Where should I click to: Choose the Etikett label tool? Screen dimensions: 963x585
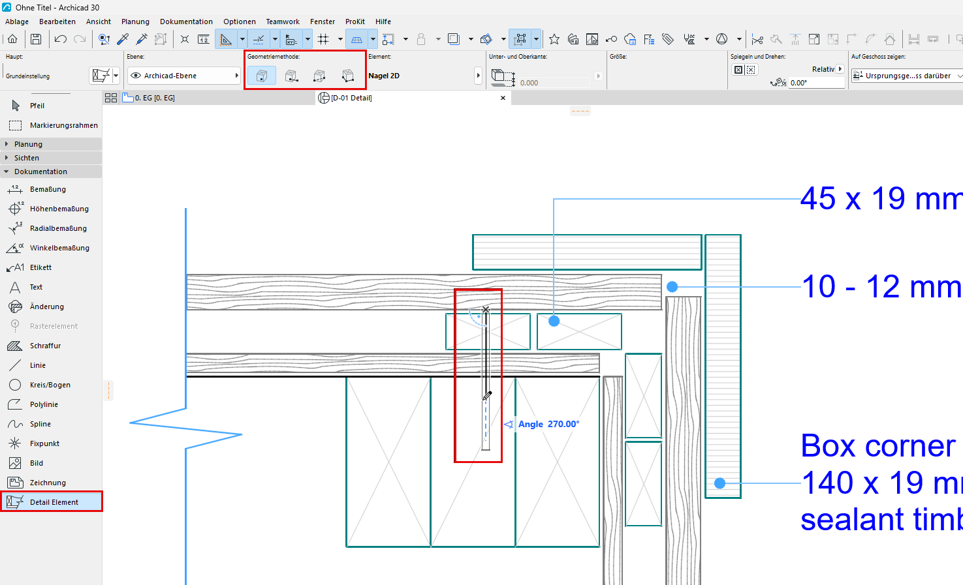point(51,267)
